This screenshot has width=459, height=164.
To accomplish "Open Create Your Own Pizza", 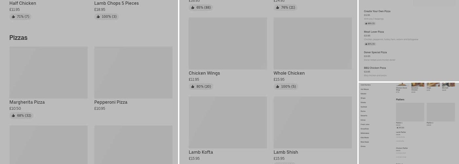I will click(x=377, y=11).
